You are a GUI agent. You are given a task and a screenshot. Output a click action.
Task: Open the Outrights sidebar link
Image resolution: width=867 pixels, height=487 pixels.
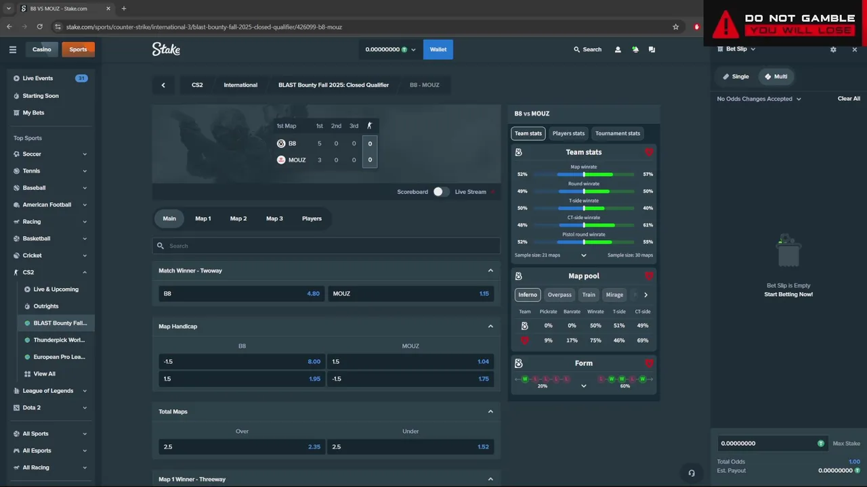[x=46, y=306]
